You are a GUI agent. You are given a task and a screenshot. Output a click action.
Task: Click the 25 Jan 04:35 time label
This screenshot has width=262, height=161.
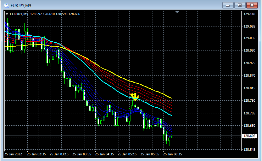click(105, 154)
